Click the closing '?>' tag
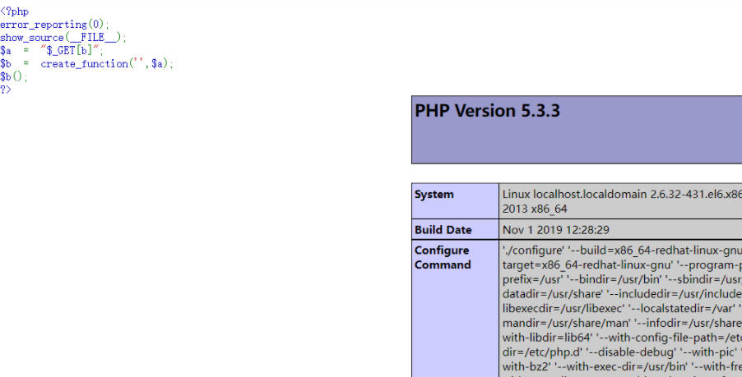 (x=5, y=90)
